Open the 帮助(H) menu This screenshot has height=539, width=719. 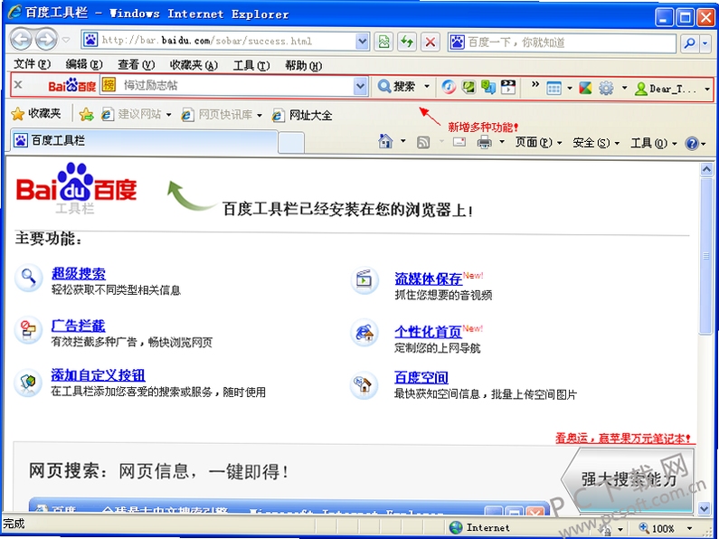[303, 65]
